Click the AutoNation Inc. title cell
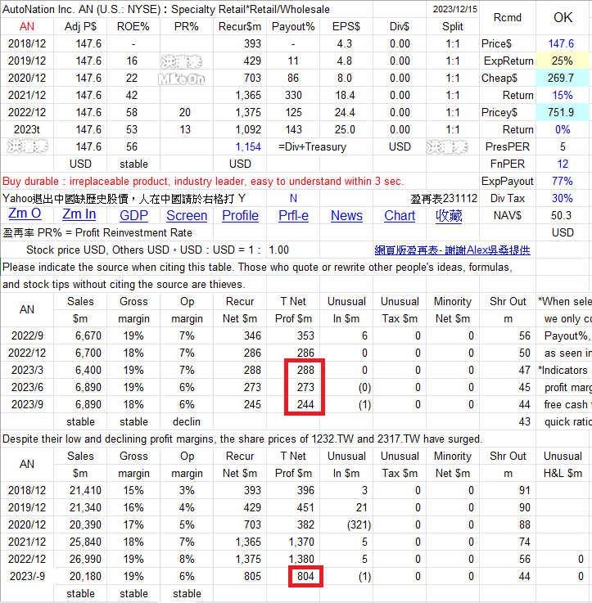This screenshot has width=592, height=603. tap(166, 9)
